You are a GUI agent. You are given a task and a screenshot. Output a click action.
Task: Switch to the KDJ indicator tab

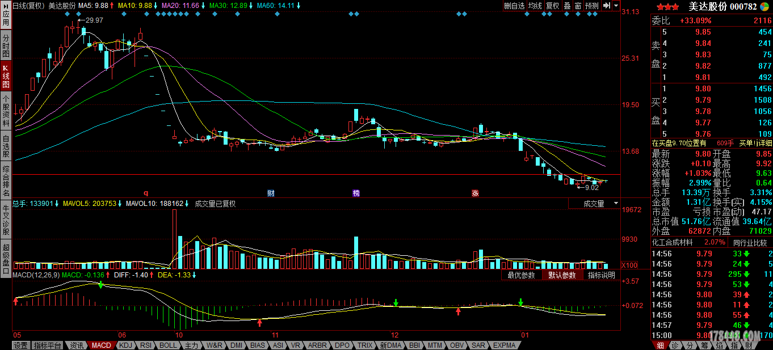[125, 345]
